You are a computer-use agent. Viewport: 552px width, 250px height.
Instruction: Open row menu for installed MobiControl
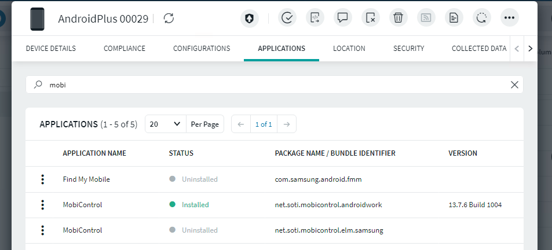42,205
